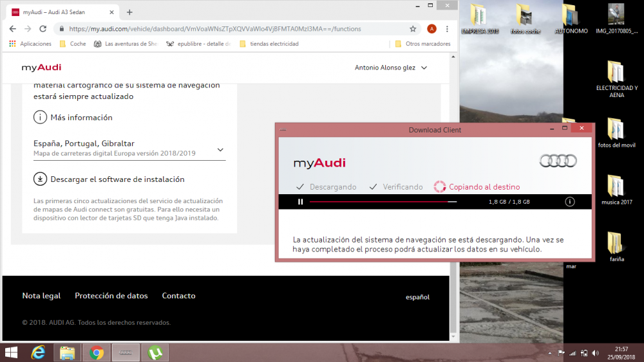Open Protección de datos footer link
The image size is (644, 362).
(111, 296)
